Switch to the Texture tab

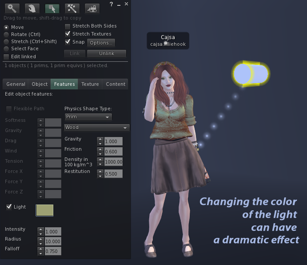click(90, 84)
